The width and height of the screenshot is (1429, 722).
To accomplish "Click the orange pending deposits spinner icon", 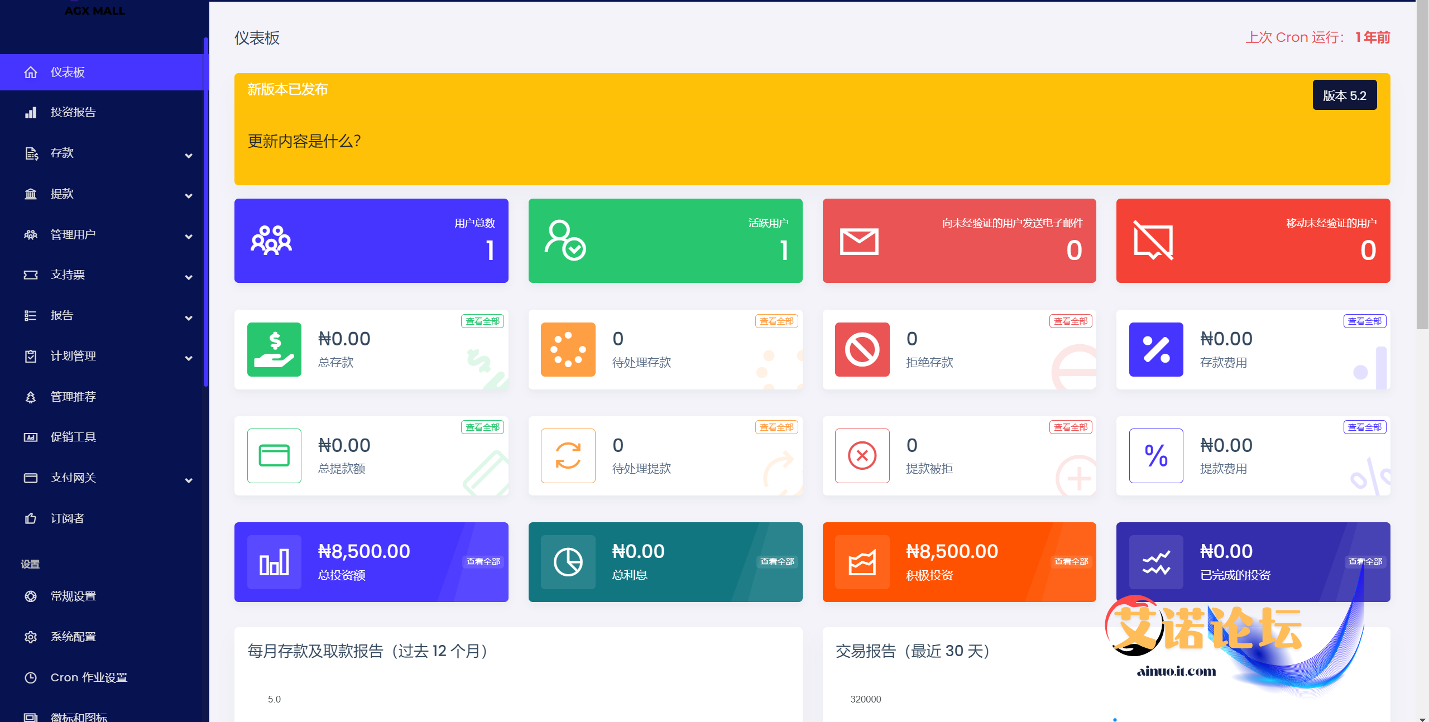I will [568, 350].
